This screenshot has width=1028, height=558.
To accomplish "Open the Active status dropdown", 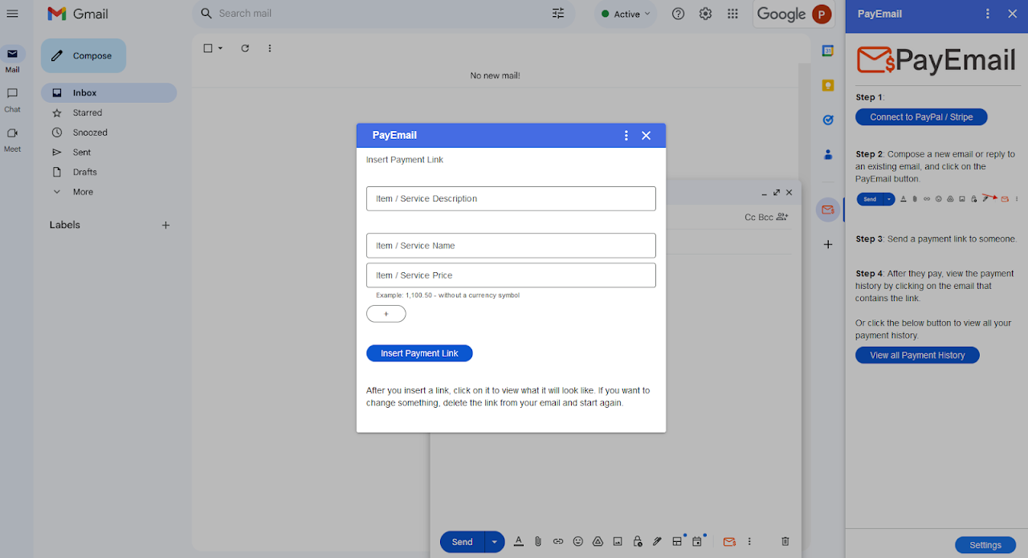I will coord(626,14).
